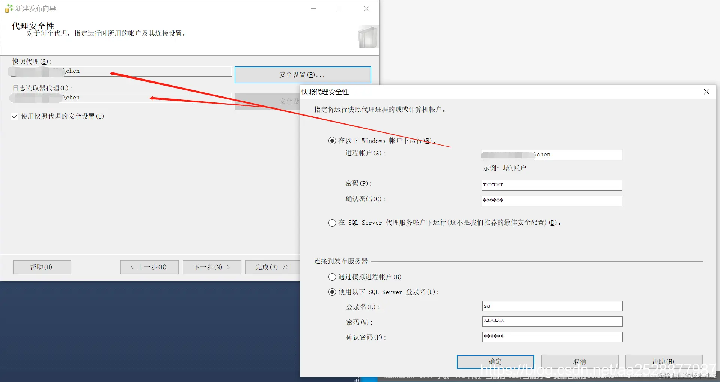Toggle 使用快照代理的安全设置 checkbox
Image resolution: width=720 pixels, height=382 pixels.
click(15, 116)
